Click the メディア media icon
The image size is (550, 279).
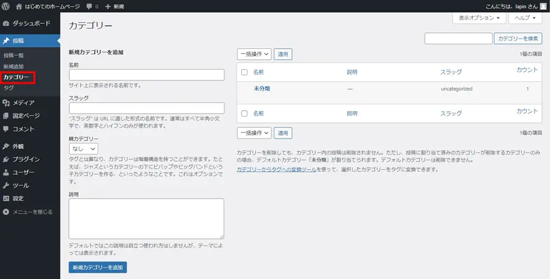pos(5,103)
